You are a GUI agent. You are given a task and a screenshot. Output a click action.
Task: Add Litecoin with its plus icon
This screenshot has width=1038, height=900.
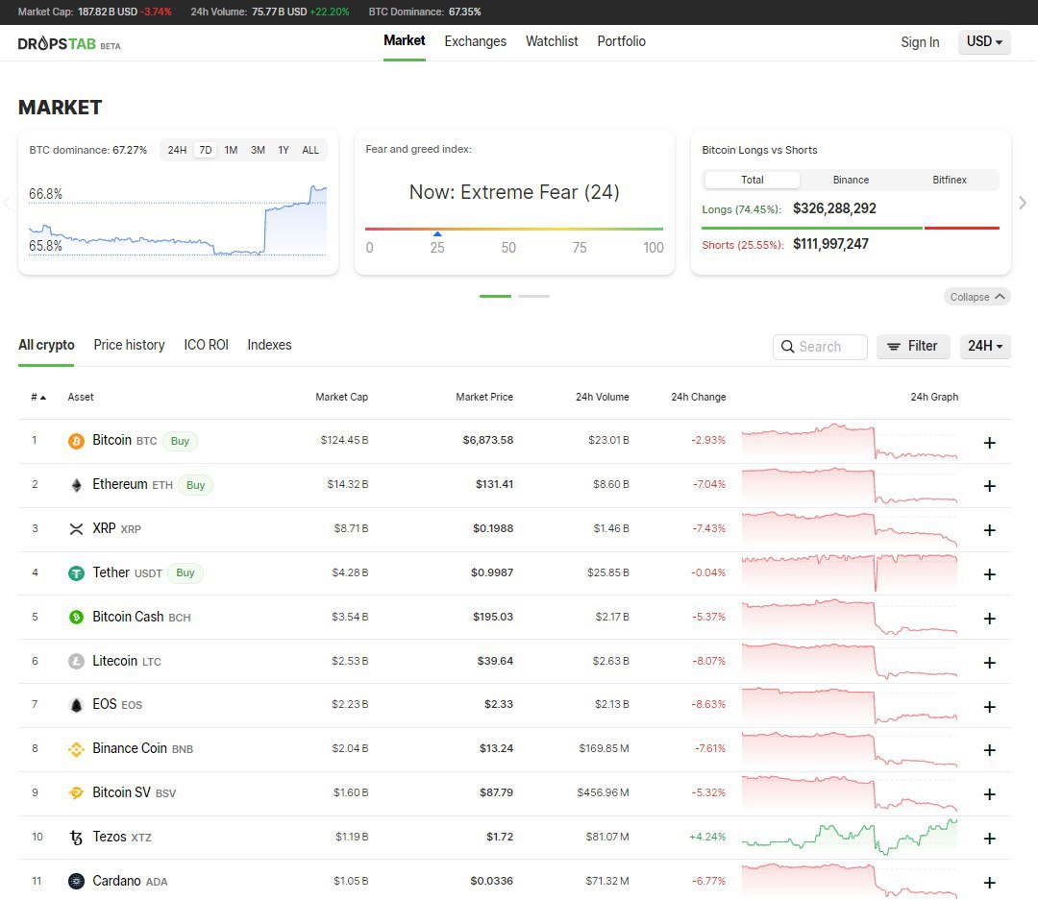pos(989,663)
